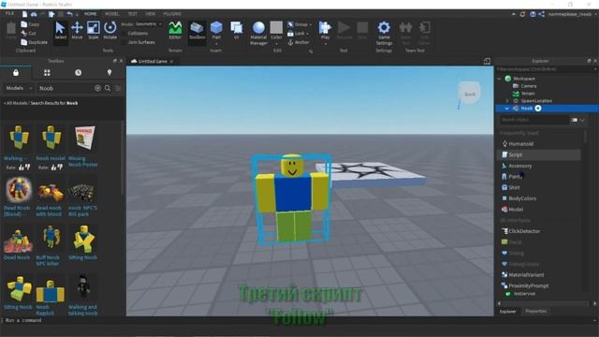The width and height of the screenshot is (599, 337).
Task: Click the Toolbox search magnifier icon
Action: (108, 88)
